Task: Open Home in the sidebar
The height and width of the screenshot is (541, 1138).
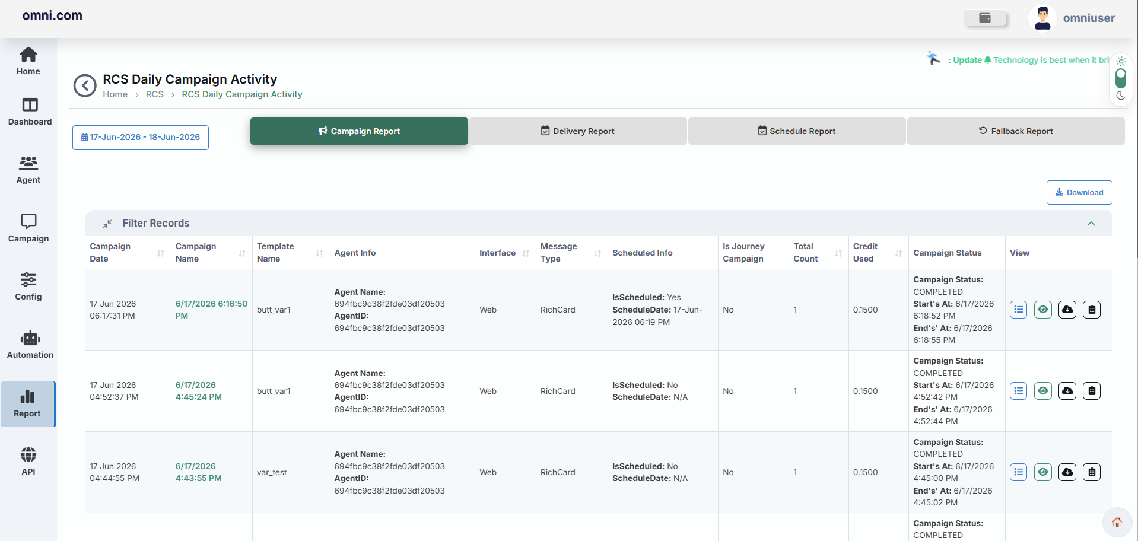Action: [x=28, y=62]
